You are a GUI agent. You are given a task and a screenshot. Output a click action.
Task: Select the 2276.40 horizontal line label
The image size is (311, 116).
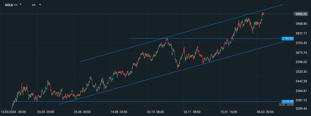coord(288,101)
